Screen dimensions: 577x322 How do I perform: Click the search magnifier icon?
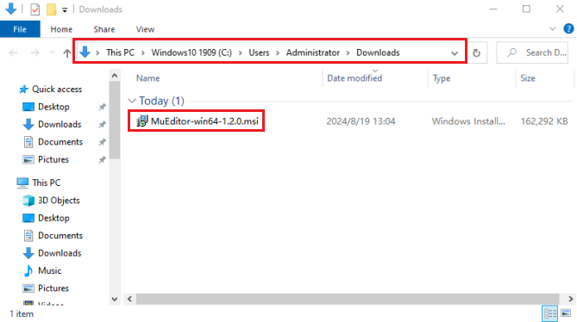511,53
